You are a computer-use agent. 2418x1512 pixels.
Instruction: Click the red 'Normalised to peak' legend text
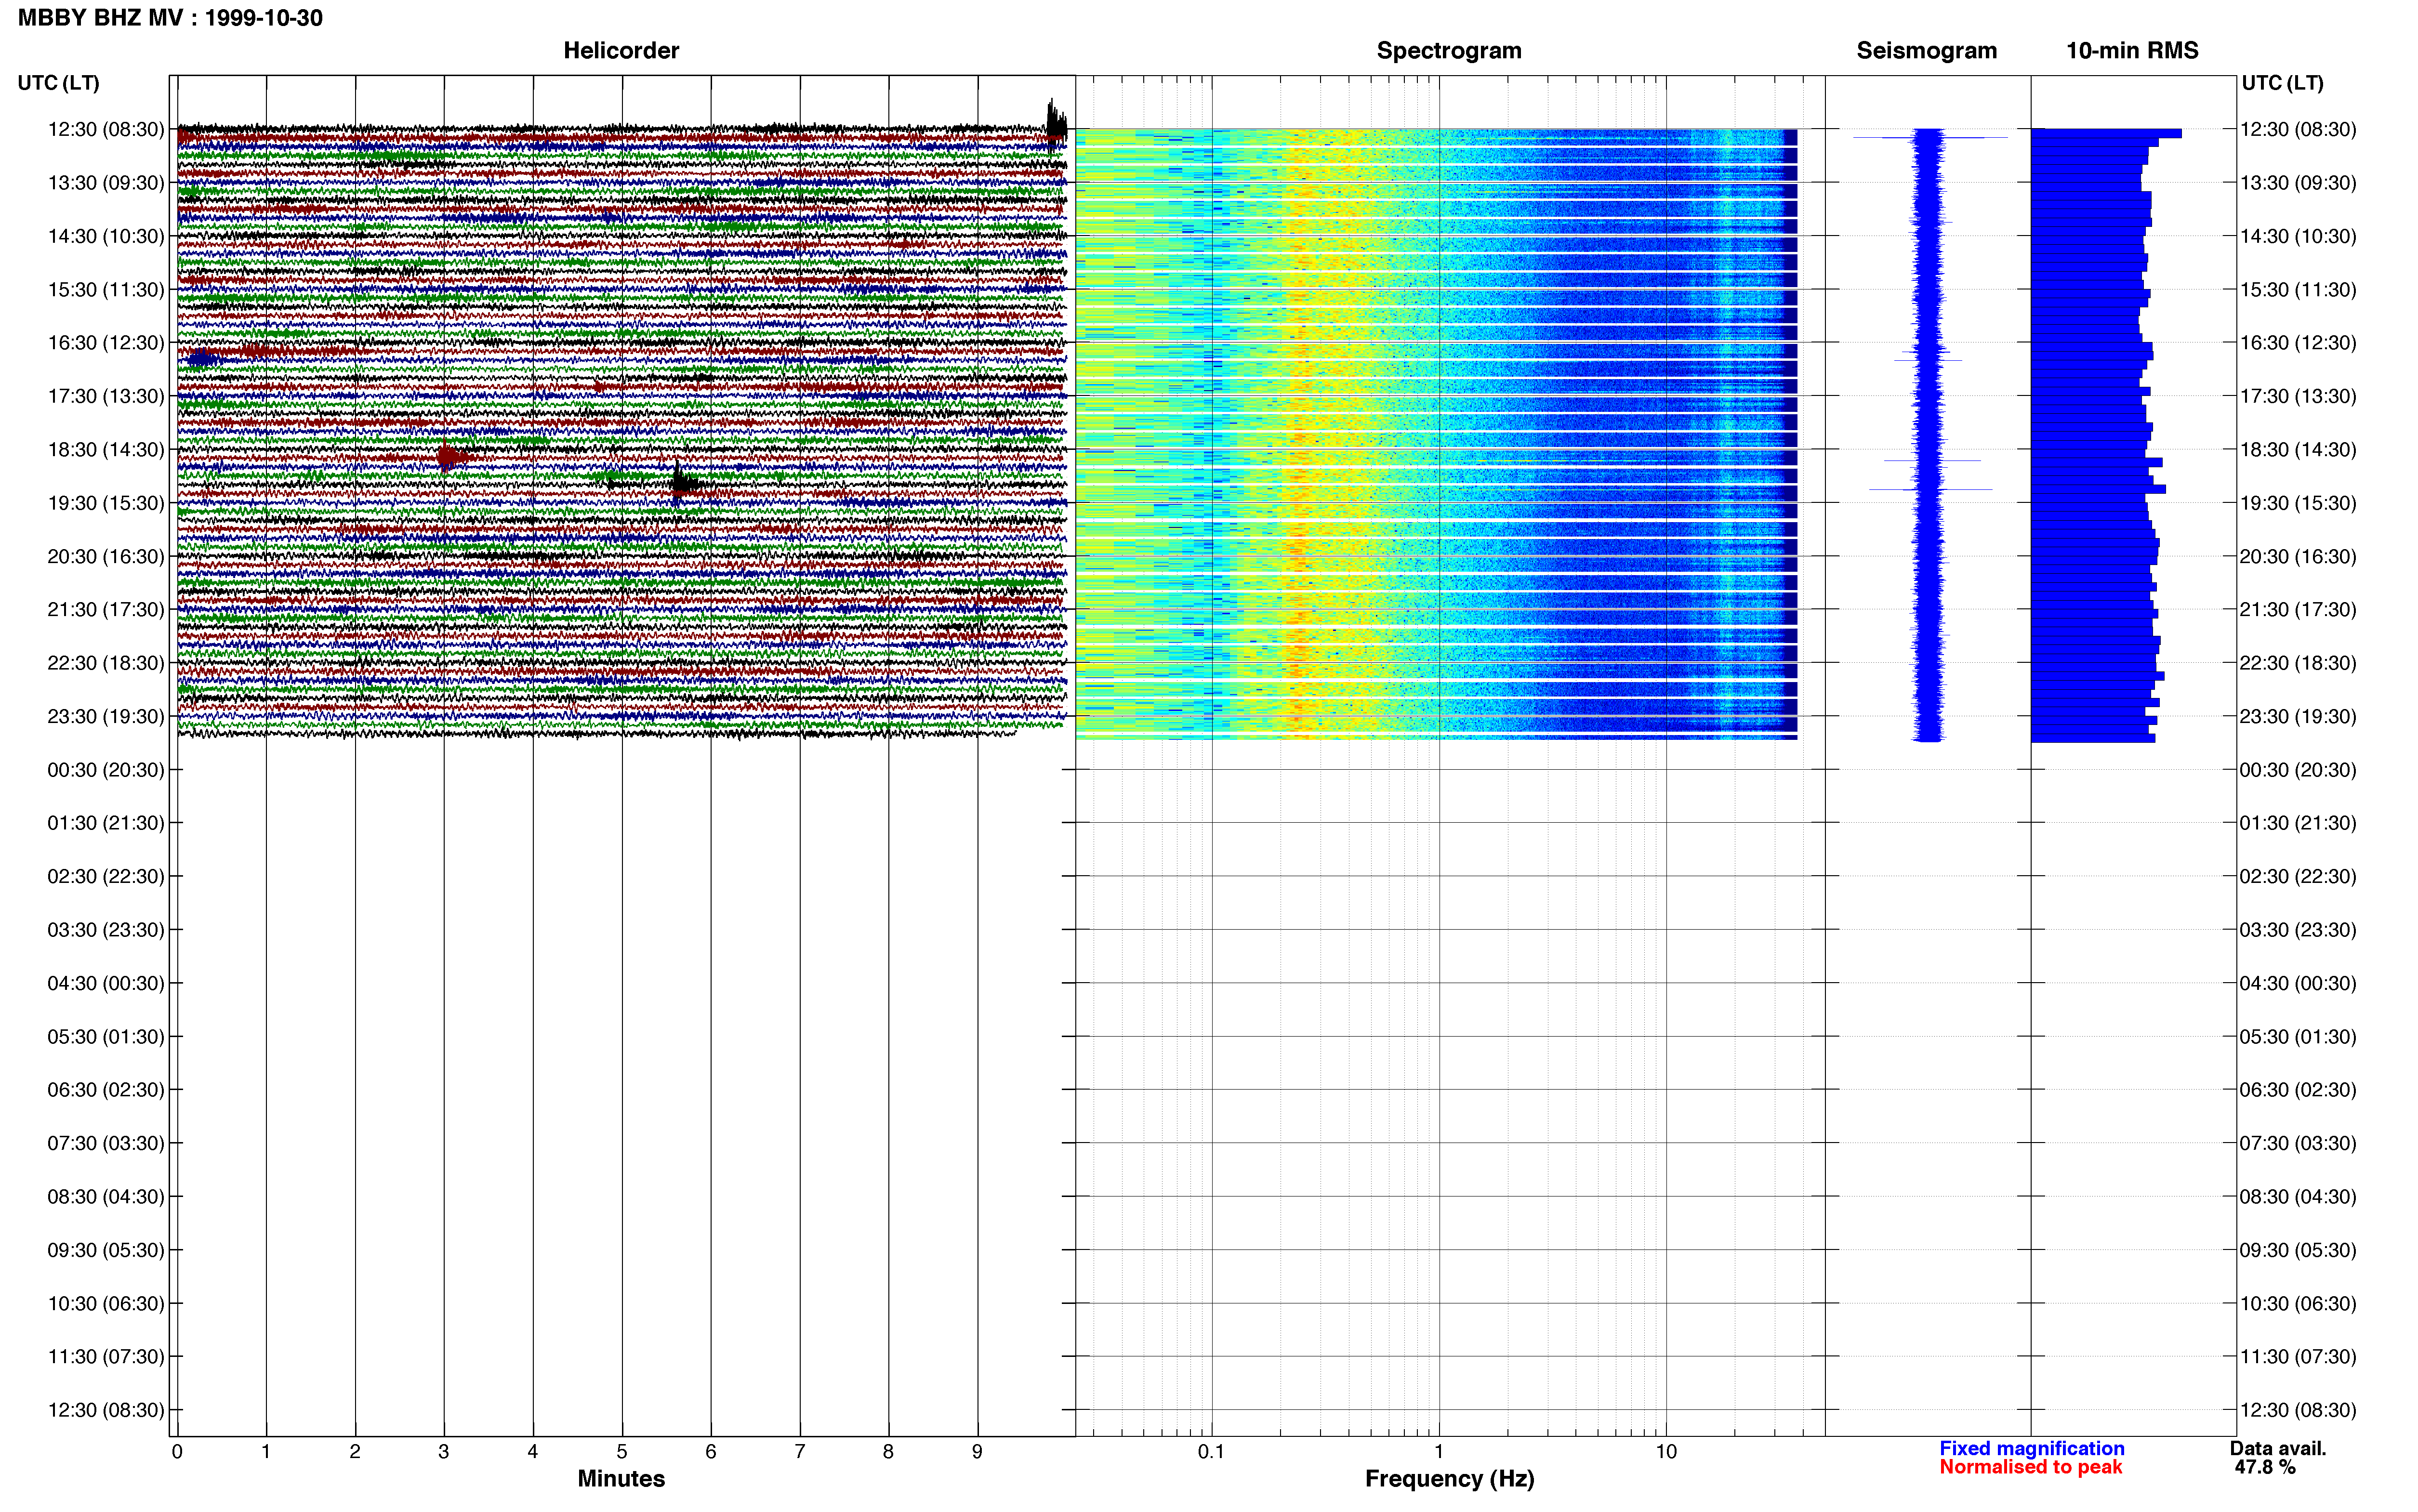pyautogui.click(x=2030, y=1467)
